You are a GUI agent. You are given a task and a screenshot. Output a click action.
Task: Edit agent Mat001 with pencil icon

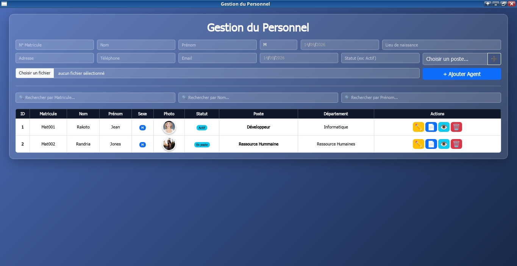(x=418, y=127)
